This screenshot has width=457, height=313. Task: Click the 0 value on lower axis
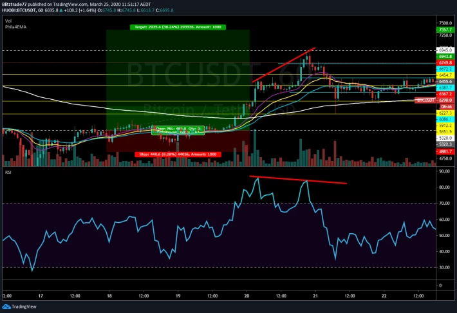pos(440,285)
